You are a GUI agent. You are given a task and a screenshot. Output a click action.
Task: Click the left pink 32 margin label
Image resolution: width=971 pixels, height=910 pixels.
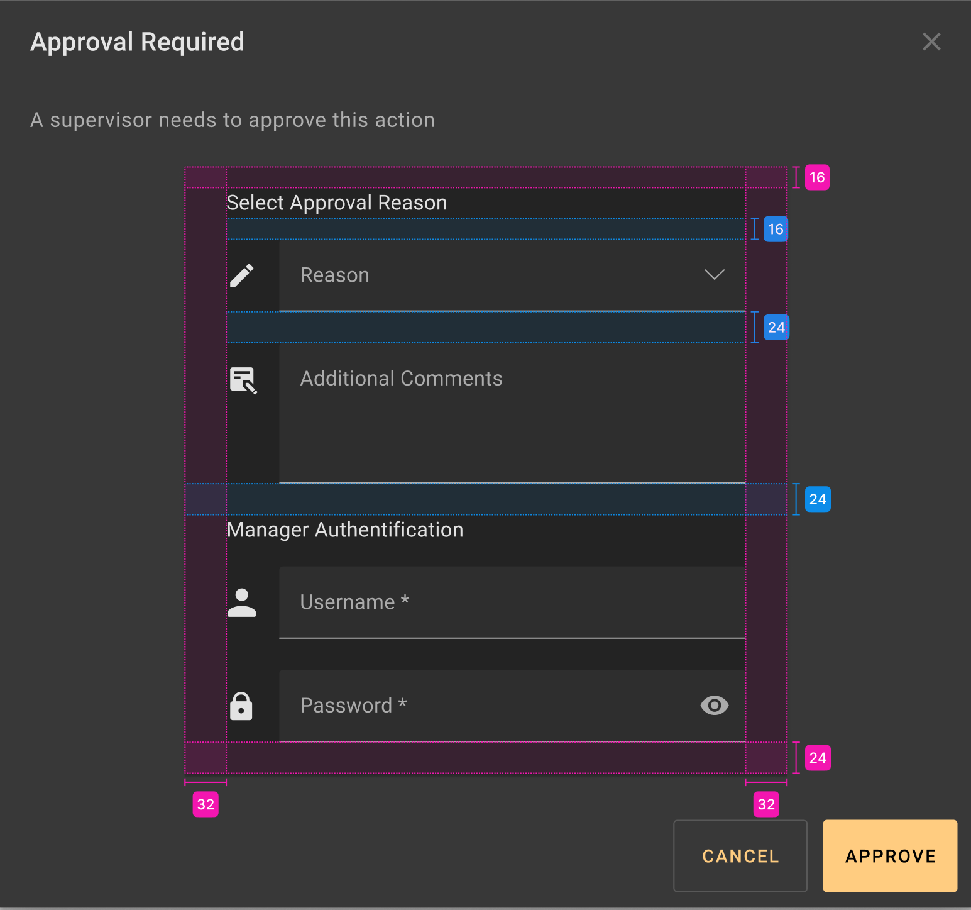point(206,804)
